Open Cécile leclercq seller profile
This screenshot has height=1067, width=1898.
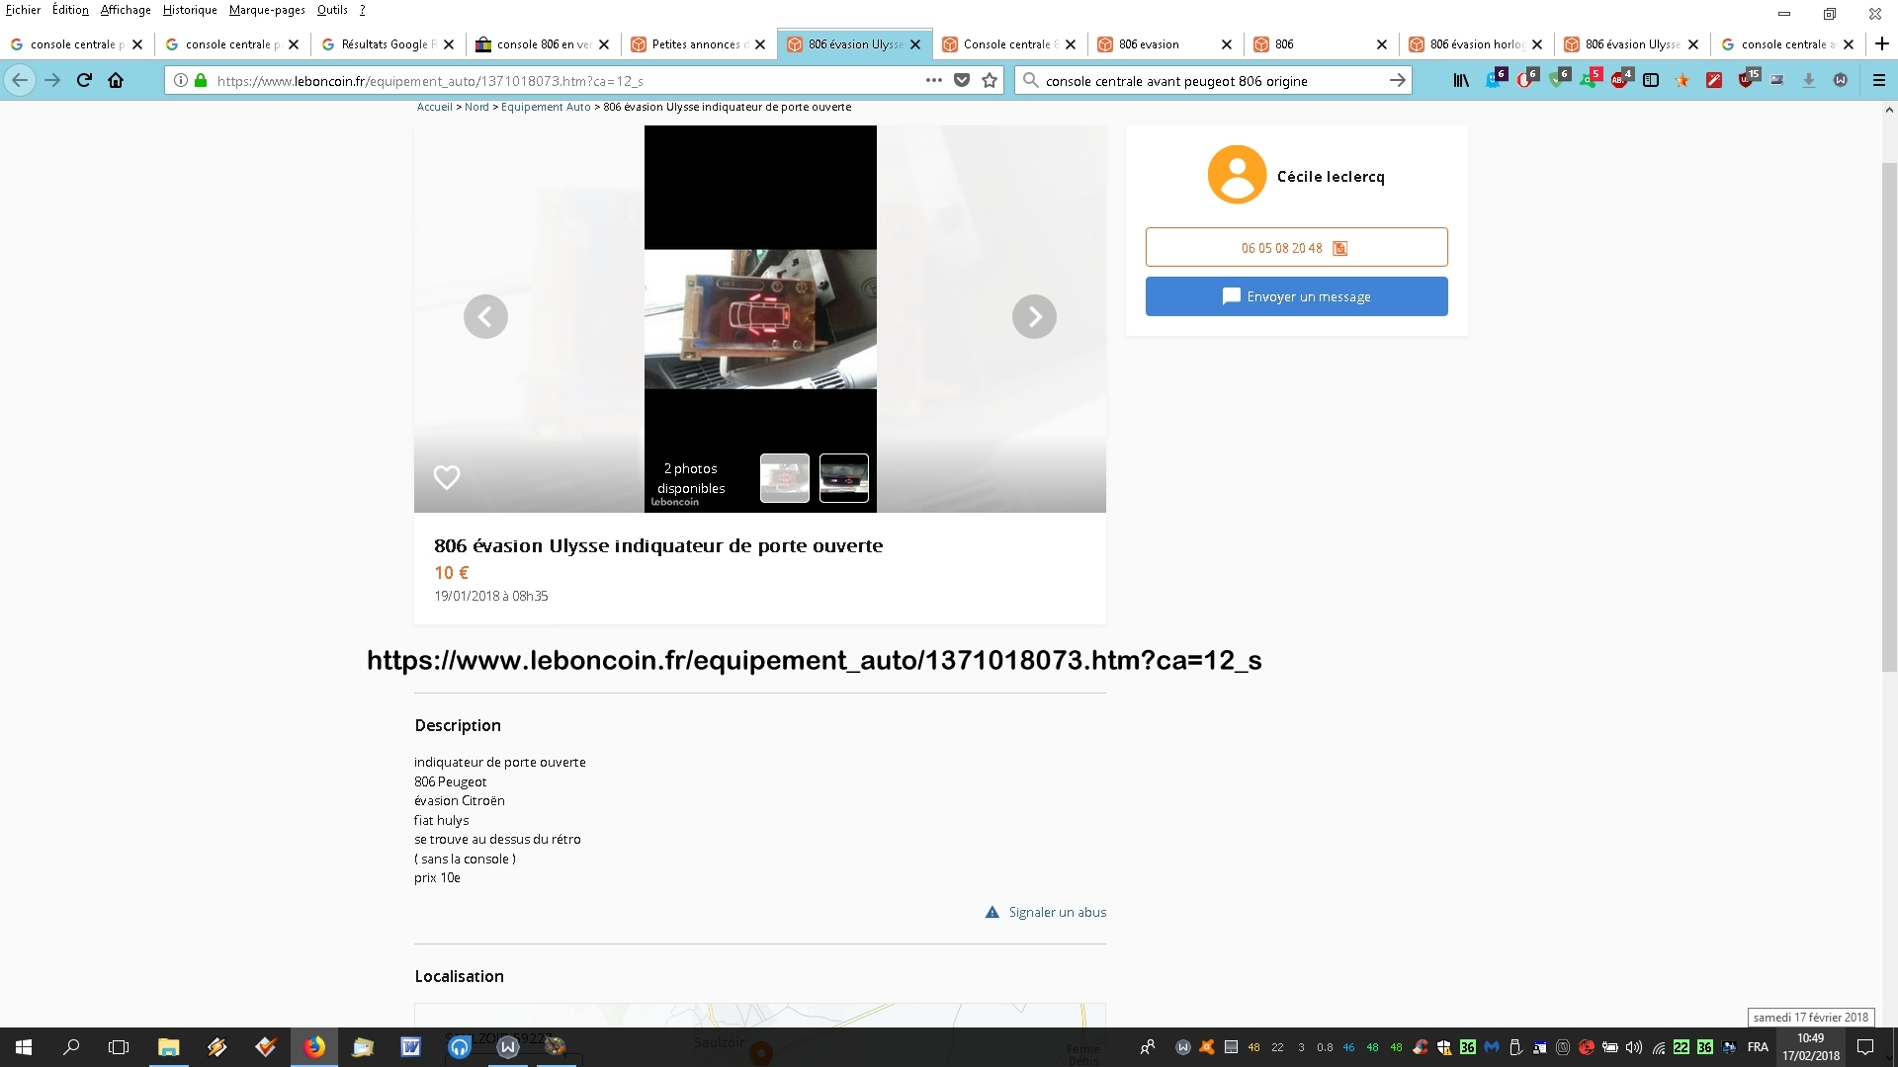[x=1331, y=177]
